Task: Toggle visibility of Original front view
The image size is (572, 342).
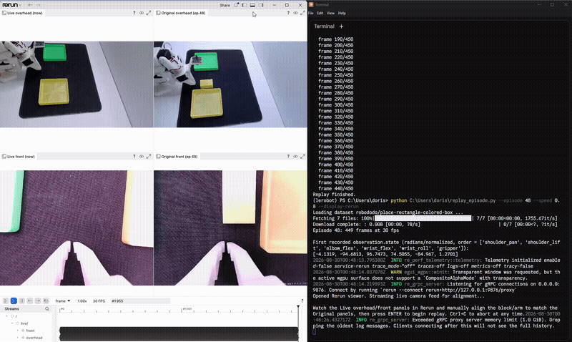Action: coord(295,156)
